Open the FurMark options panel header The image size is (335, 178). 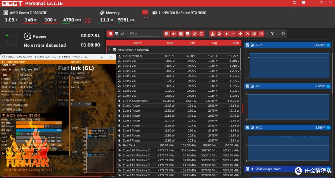[76, 62]
